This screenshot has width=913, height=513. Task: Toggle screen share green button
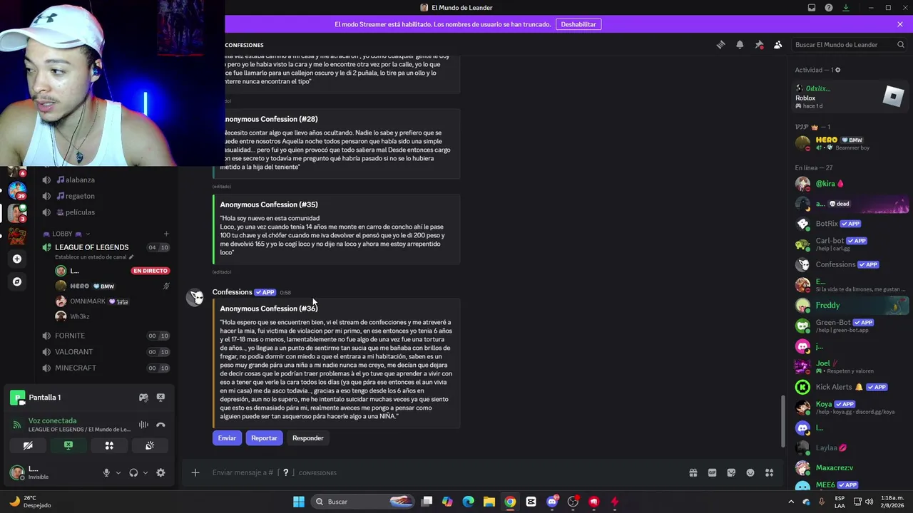[x=68, y=445]
